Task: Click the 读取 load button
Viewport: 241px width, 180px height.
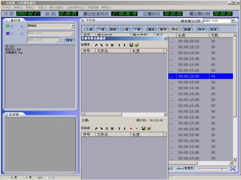Action: pos(213,29)
